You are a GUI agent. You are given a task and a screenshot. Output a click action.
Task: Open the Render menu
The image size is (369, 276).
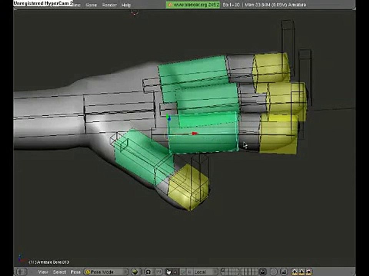(x=109, y=5)
